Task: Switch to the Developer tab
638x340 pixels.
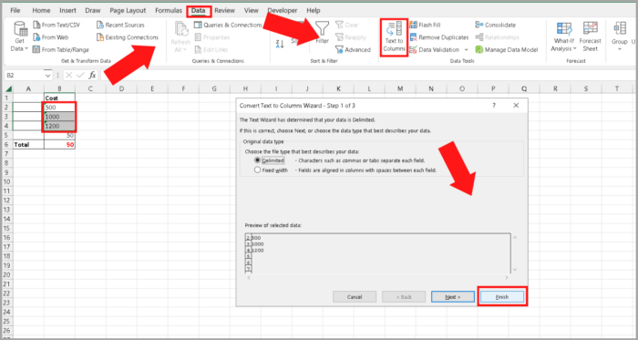Action: [283, 11]
